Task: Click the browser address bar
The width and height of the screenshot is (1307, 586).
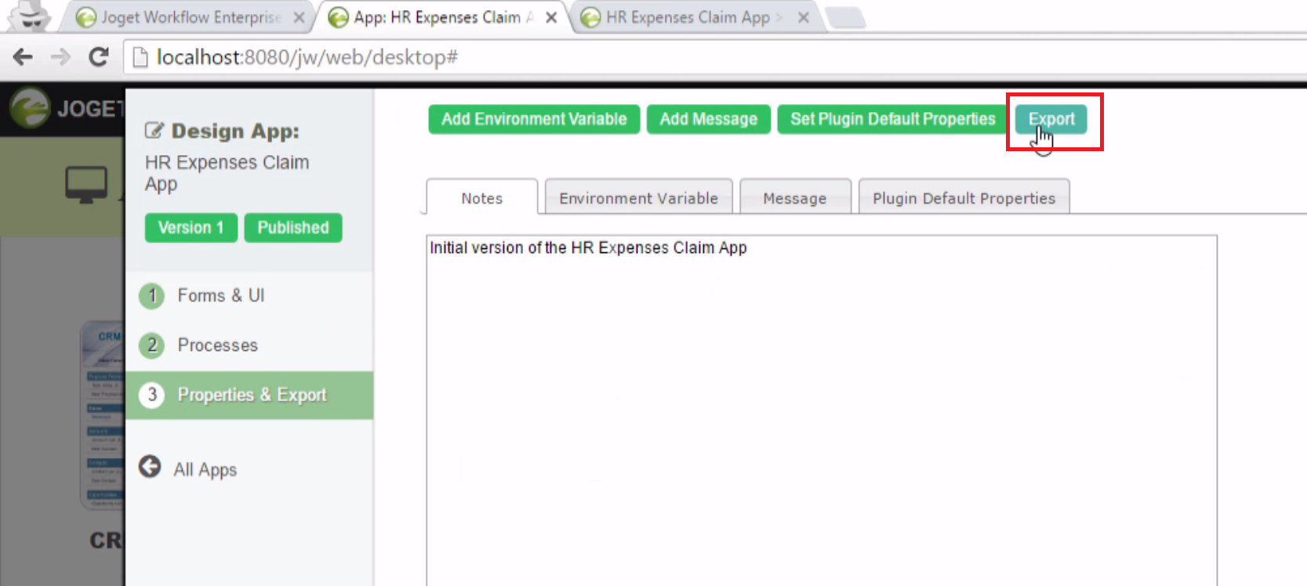Action: coord(715,57)
